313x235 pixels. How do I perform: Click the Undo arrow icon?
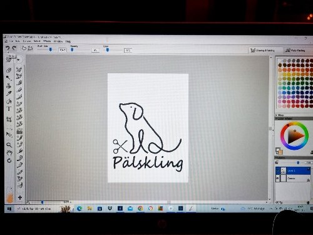[x=8, y=48]
